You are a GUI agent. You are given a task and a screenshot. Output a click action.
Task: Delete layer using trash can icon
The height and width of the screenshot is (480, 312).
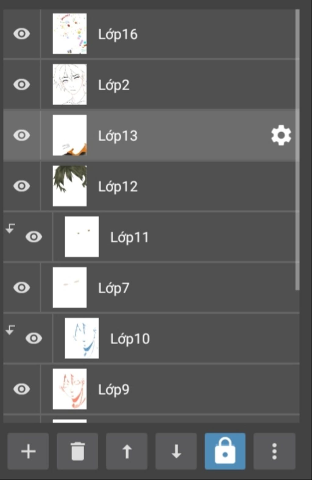point(77,451)
